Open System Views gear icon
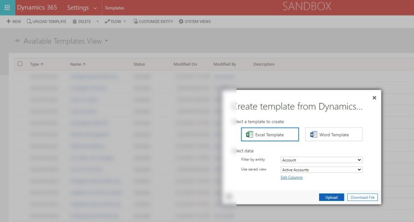This screenshot has height=222, width=414. click(x=181, y=22)
